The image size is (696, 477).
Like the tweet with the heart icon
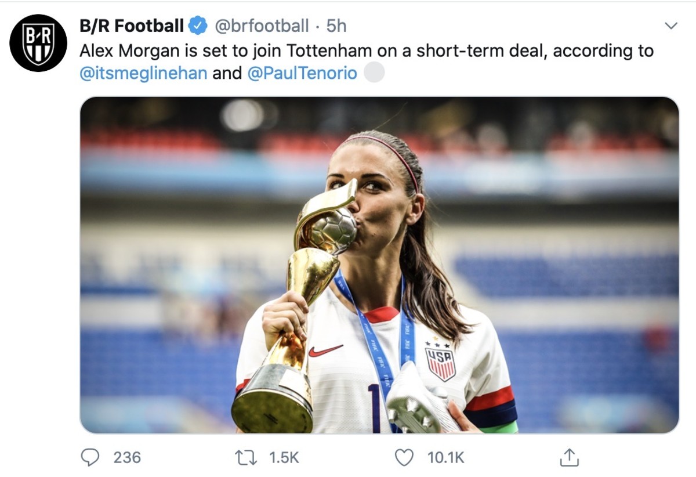pos(403,457)
